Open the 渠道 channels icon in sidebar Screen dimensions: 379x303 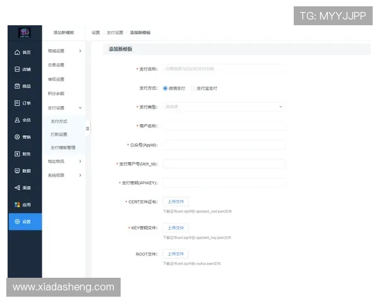coord(17,187)
